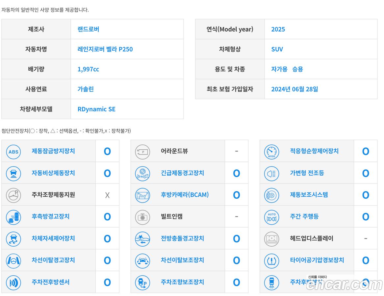
Task: Open the 차선이탈경고장치 link
Action: click(53, 260)
